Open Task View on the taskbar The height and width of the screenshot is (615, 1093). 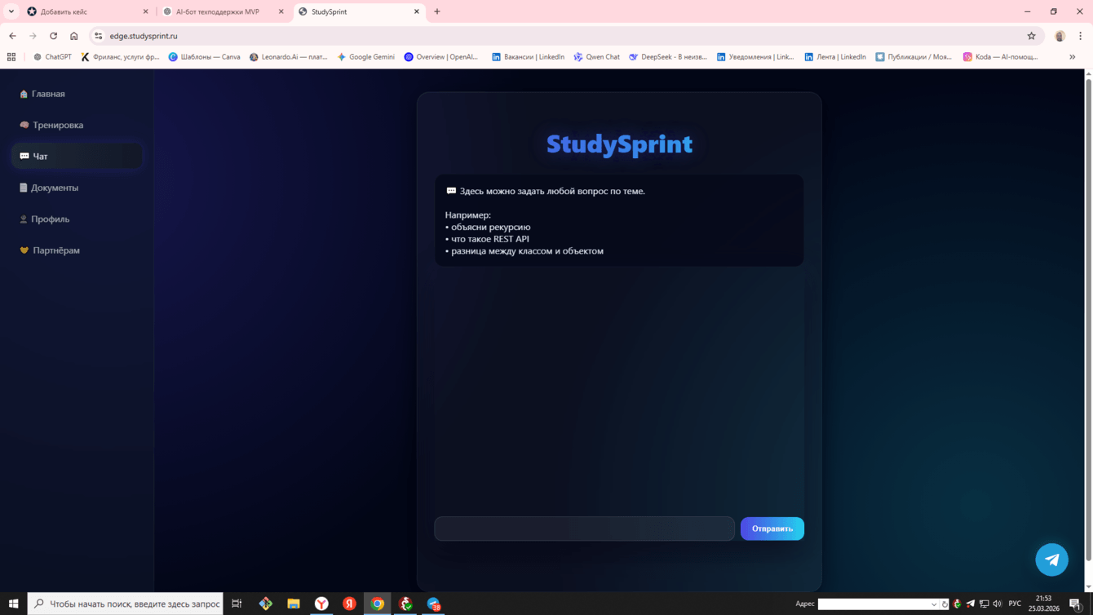click(237, 604)
